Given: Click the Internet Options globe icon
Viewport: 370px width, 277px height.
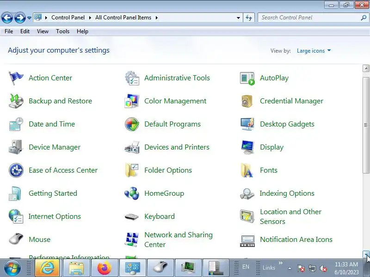Looking at the screenshot, I should click(16, 217).
